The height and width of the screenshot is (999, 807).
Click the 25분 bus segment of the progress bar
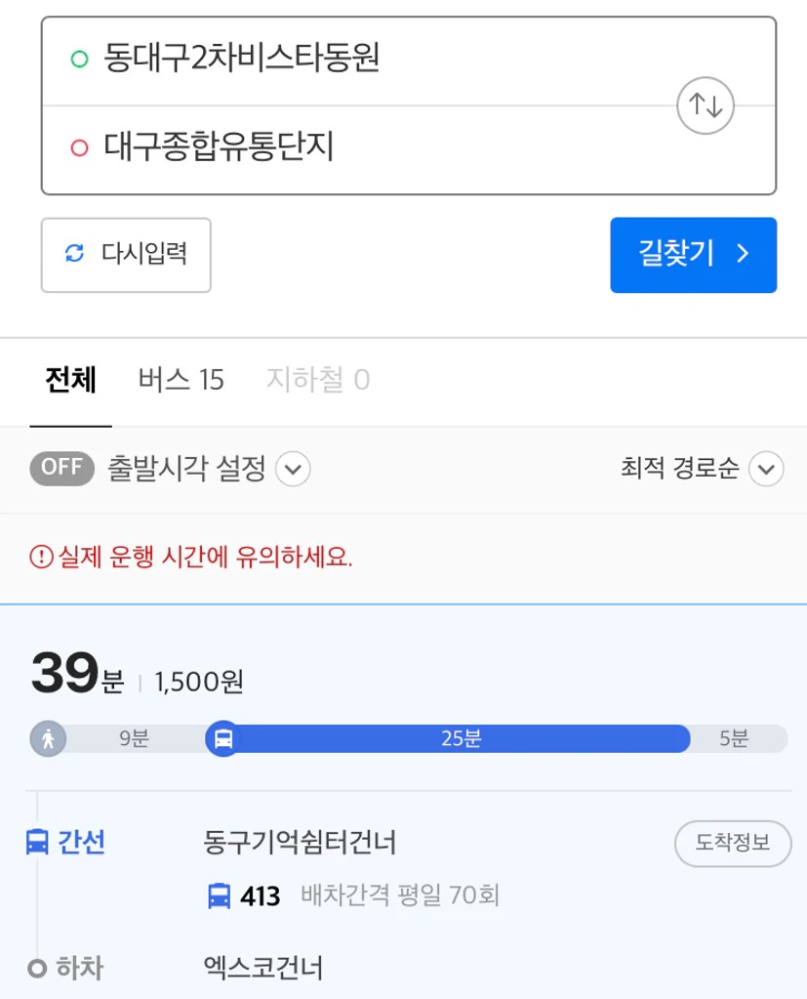[462, 739]
